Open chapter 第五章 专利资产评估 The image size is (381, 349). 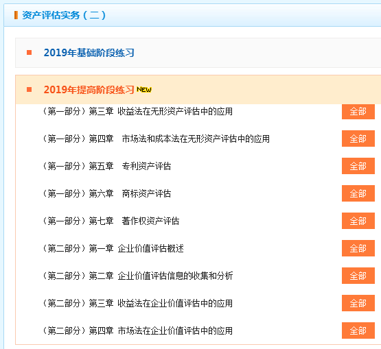106,166
